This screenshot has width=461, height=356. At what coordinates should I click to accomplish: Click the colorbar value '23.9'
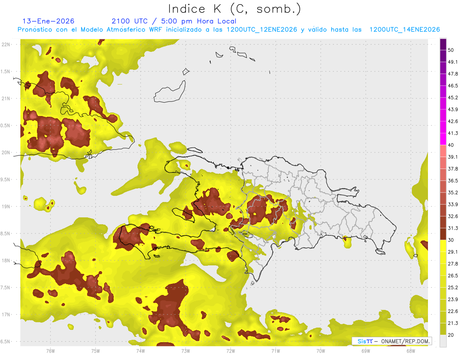coord(453,300)
